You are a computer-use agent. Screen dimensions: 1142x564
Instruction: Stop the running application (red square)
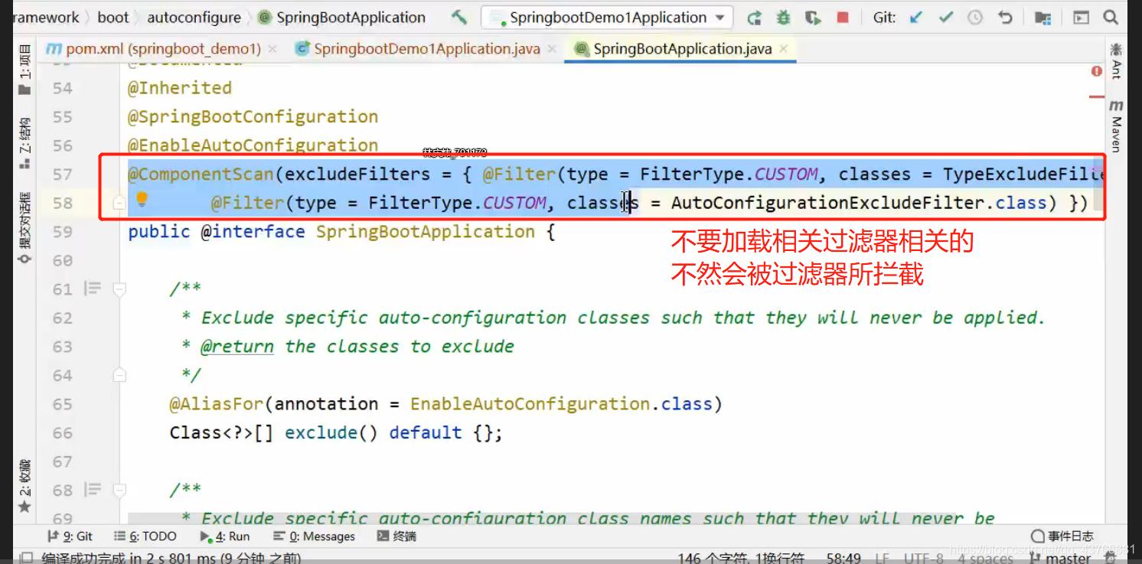pos(843,18)
